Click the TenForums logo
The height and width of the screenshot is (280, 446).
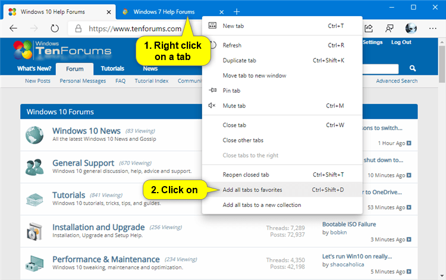pyautogui.click(x=62, y=50)
